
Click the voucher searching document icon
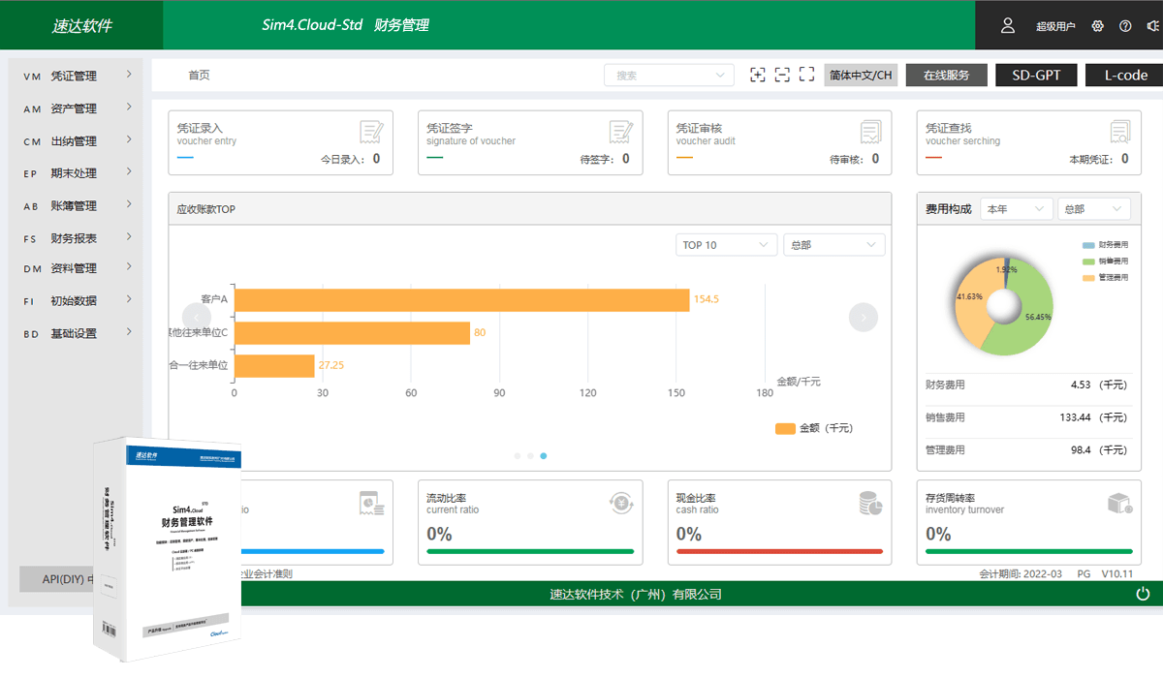point(1120,132)
